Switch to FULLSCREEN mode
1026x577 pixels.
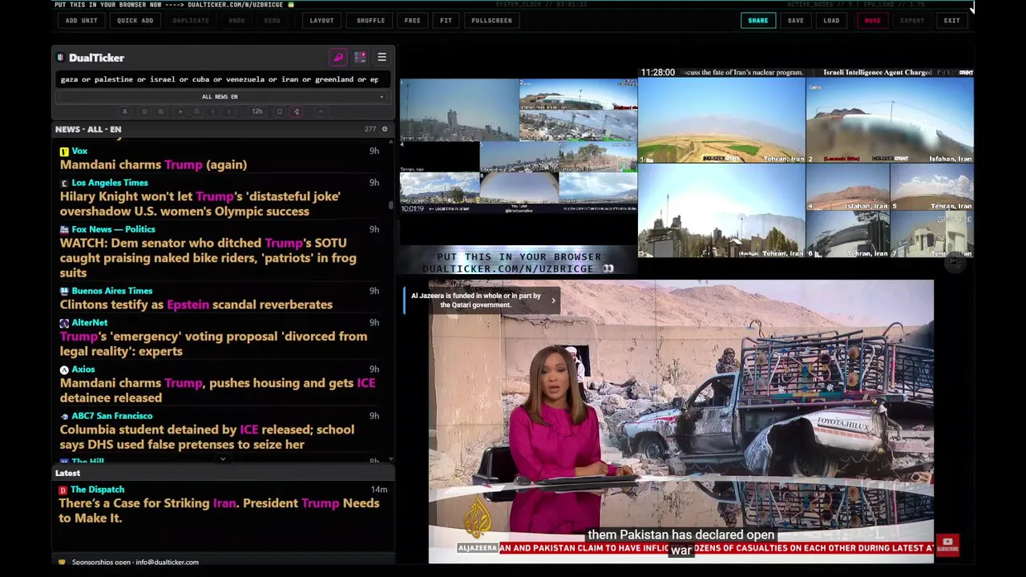tap(491, 21)
